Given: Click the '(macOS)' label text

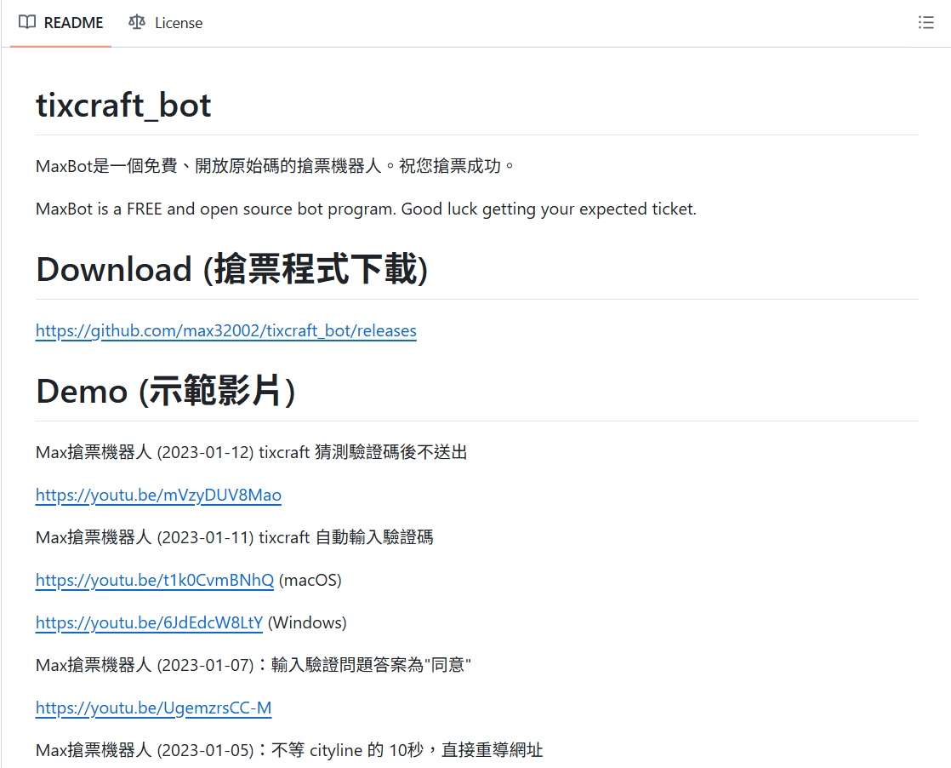Looking at the screenshot, I should click(x=310, y=580).
